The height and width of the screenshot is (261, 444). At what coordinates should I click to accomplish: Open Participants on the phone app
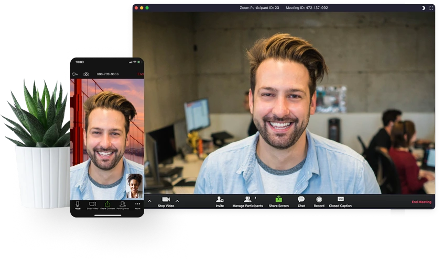click(x=123, y=206)
